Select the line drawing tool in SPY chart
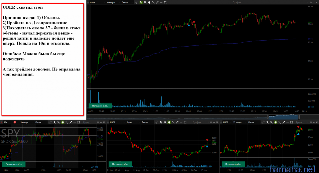The height and width of the screenshot is (173, 319). click(x=67, y=122)
